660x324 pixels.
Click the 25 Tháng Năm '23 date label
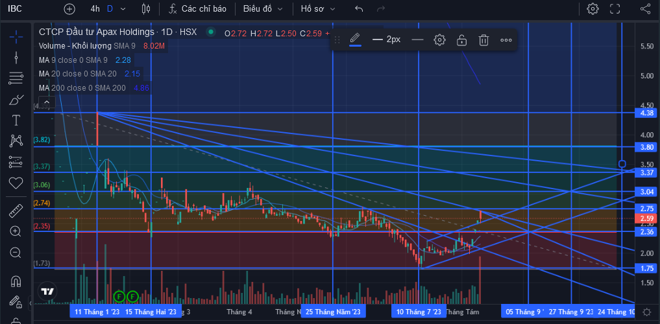point(333,312)
